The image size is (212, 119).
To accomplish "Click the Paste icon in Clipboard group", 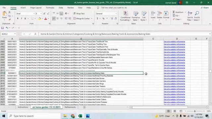I will pyautogui.click(x=4, y=14).
